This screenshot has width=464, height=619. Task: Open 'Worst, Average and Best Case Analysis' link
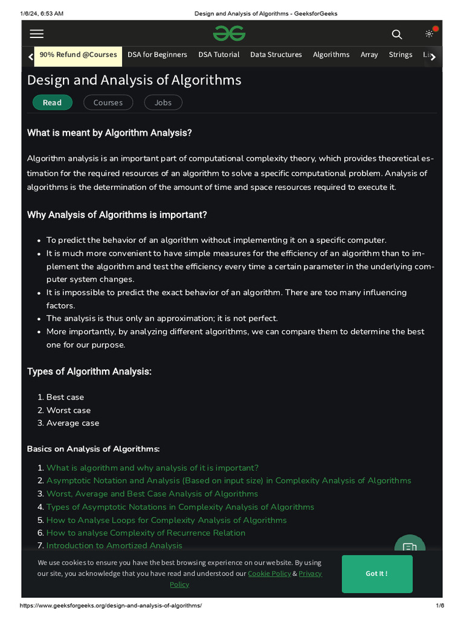pyautogui.click(x=152, y=494)
